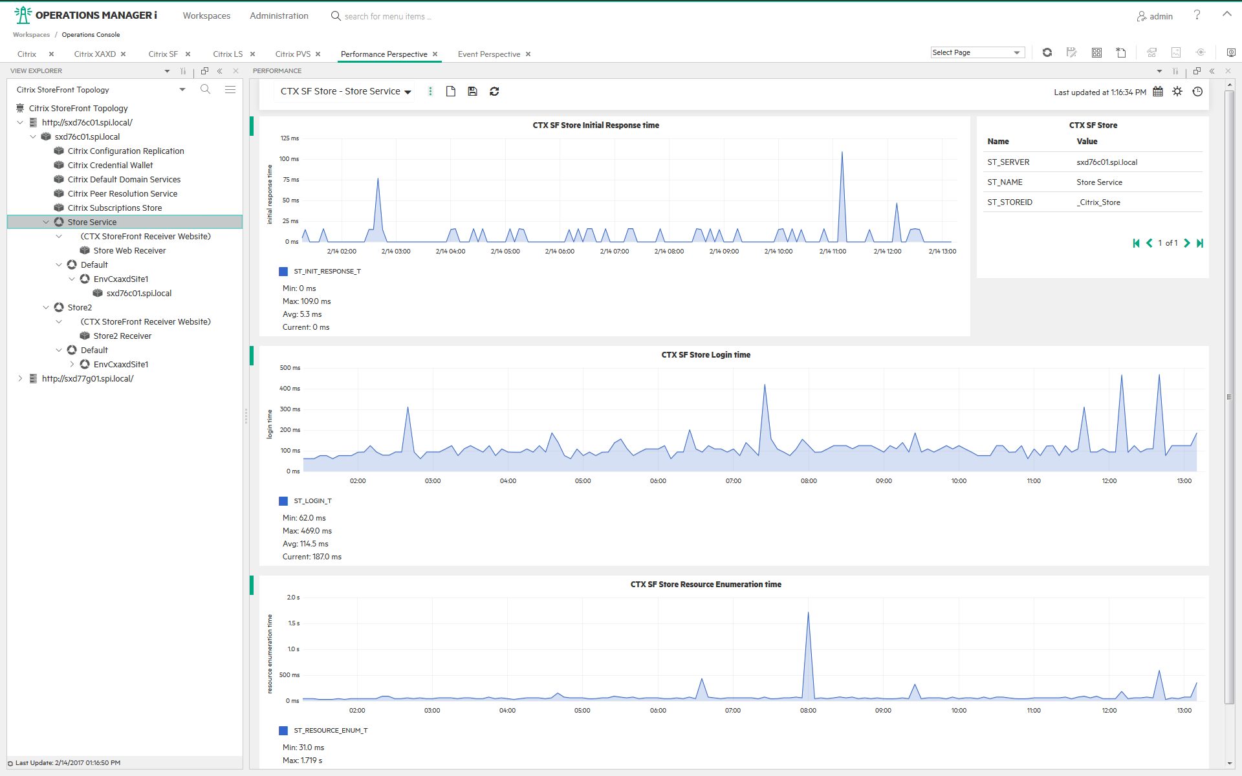
Task: Open the Select Page dropdown
Action: click(977, 53)
